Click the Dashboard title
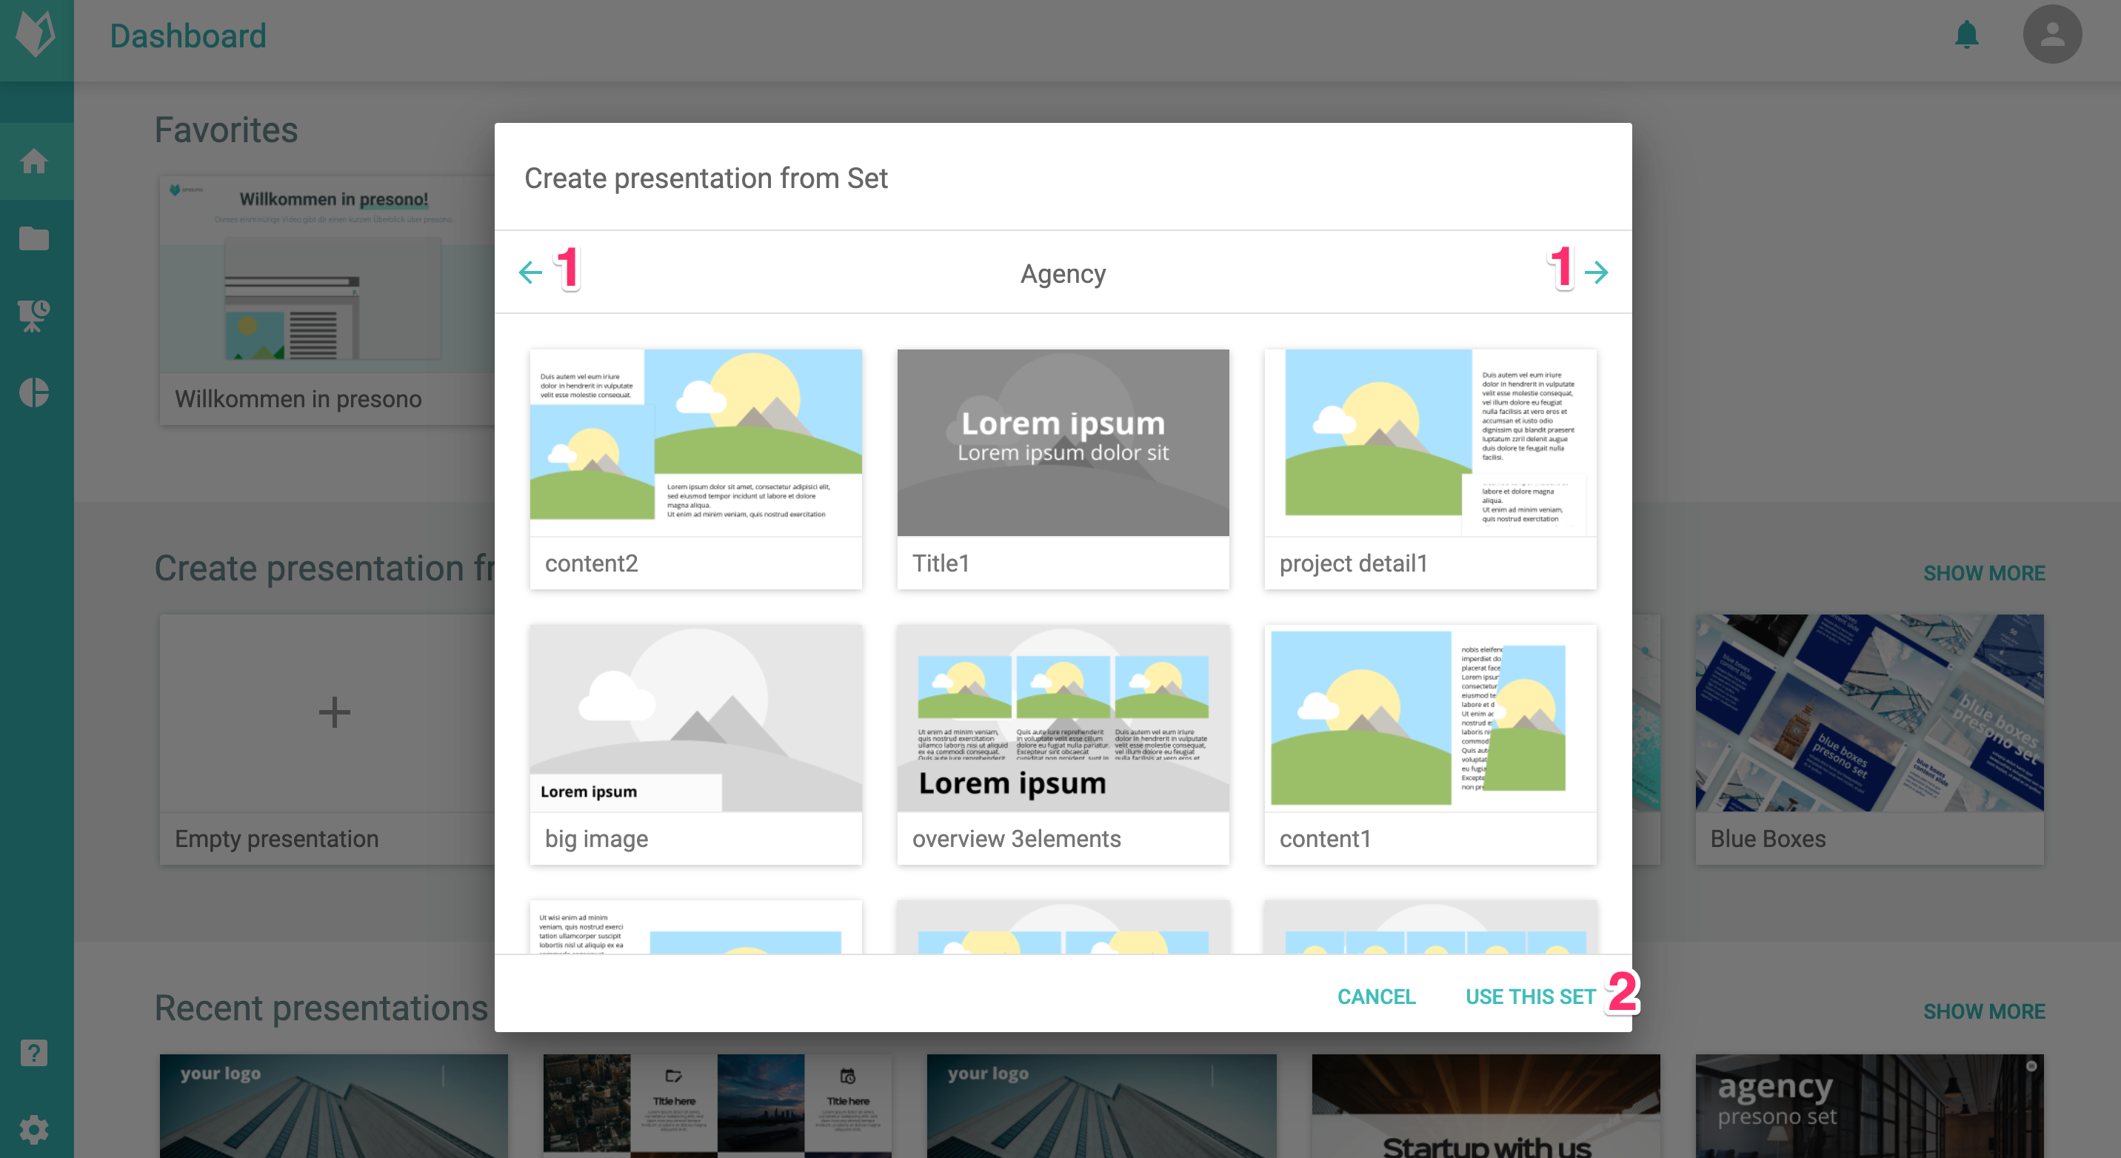This screenshot has width=2121, height=1158. (189, 36)
